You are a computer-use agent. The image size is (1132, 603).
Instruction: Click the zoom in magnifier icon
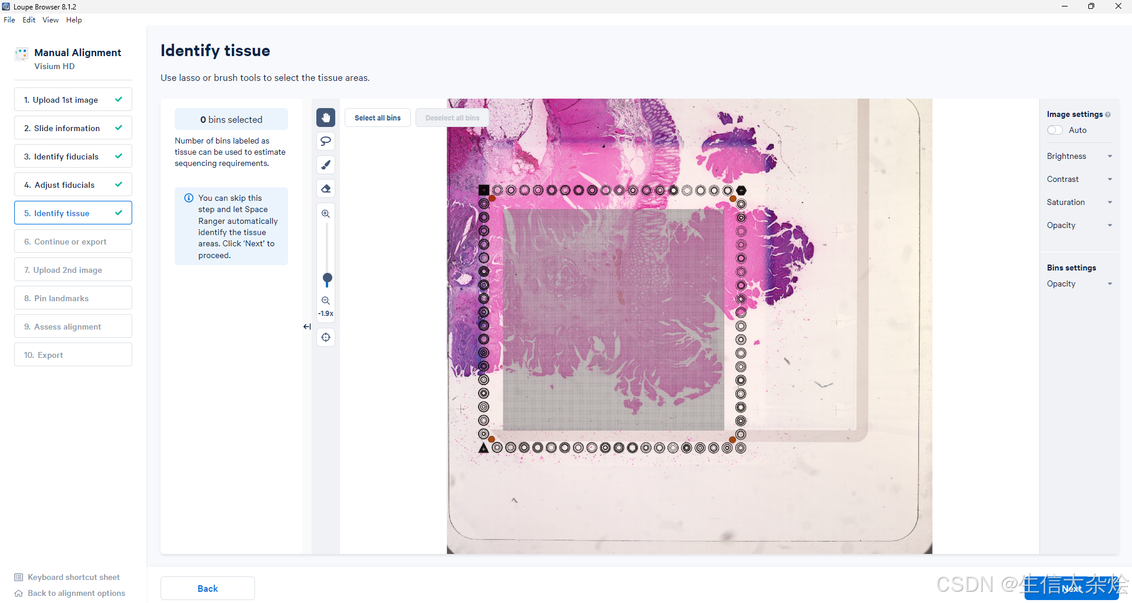pyautogui.click(x=326, y=214)
